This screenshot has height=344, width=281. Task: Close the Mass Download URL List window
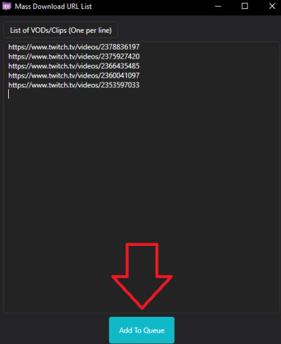coord(272,6)
